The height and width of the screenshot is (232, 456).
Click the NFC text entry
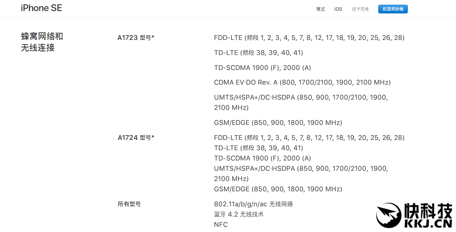[x=221, y=225]
